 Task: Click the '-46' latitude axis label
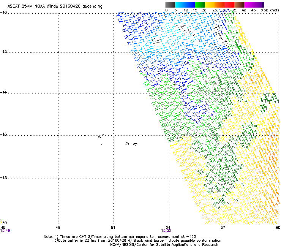[x=3, y=135]
